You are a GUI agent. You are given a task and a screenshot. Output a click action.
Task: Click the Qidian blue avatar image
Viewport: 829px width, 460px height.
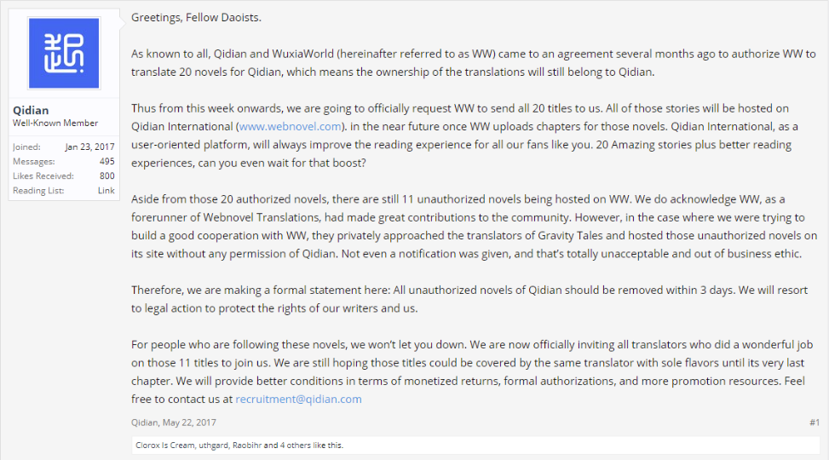coord(64,54)
